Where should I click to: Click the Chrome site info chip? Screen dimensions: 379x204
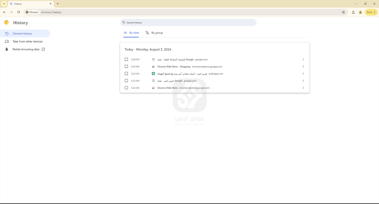(32, 12)
